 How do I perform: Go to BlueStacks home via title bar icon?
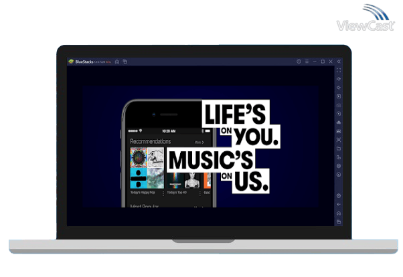pyautogui.click(x=116, y=62)
